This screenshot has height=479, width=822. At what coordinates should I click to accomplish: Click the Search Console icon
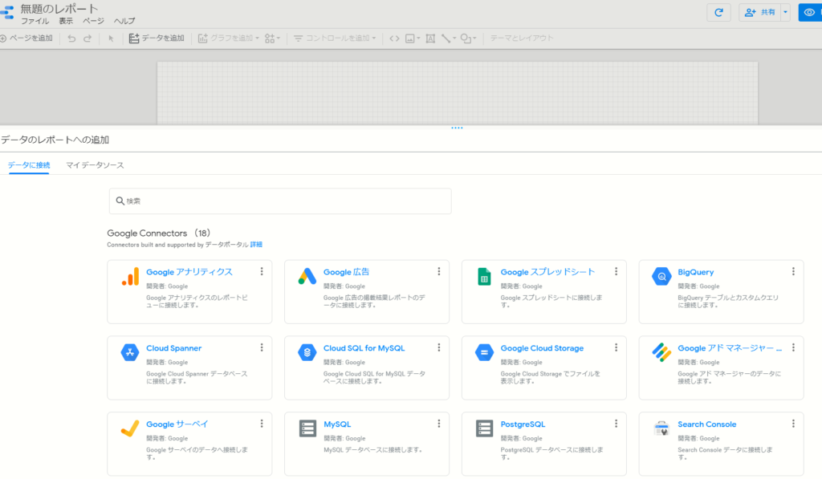pyautogui.click(x=661, y=428)
